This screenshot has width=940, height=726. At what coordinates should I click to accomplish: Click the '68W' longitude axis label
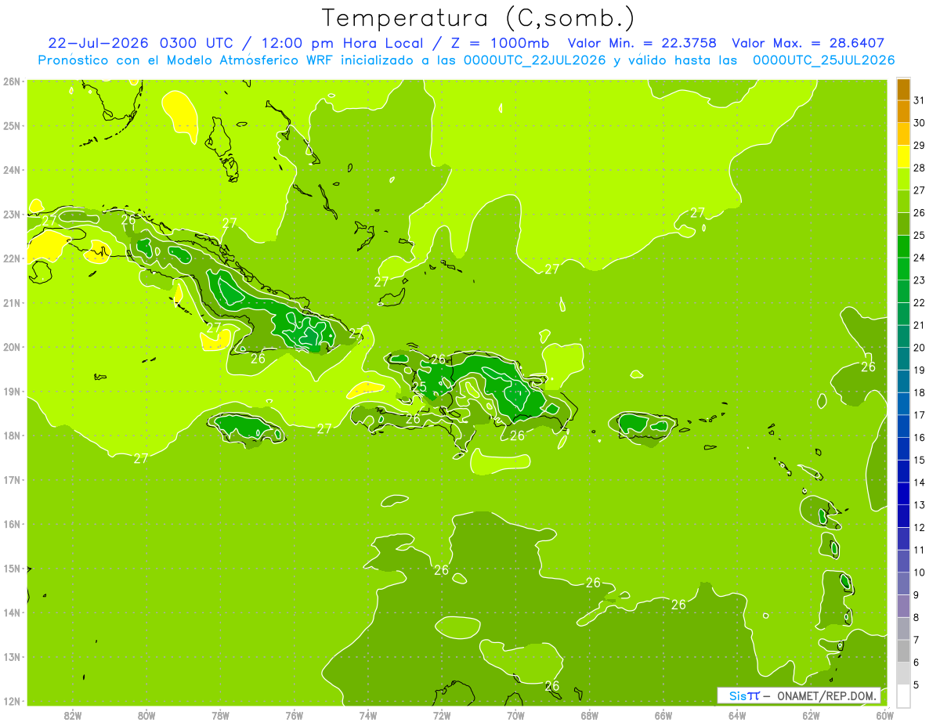[590, 715]
